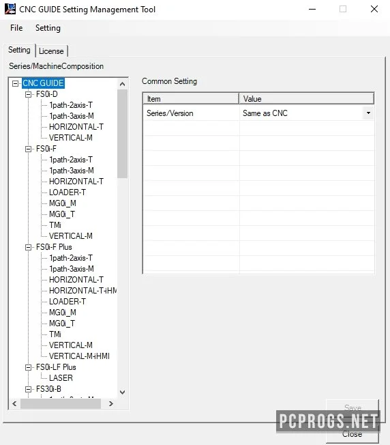The height and width of the screenshot is (445, 390).
Task: Select VERTICAL-M-iHMI under FS0i-F Plus
Action: (x=79, y=356)
